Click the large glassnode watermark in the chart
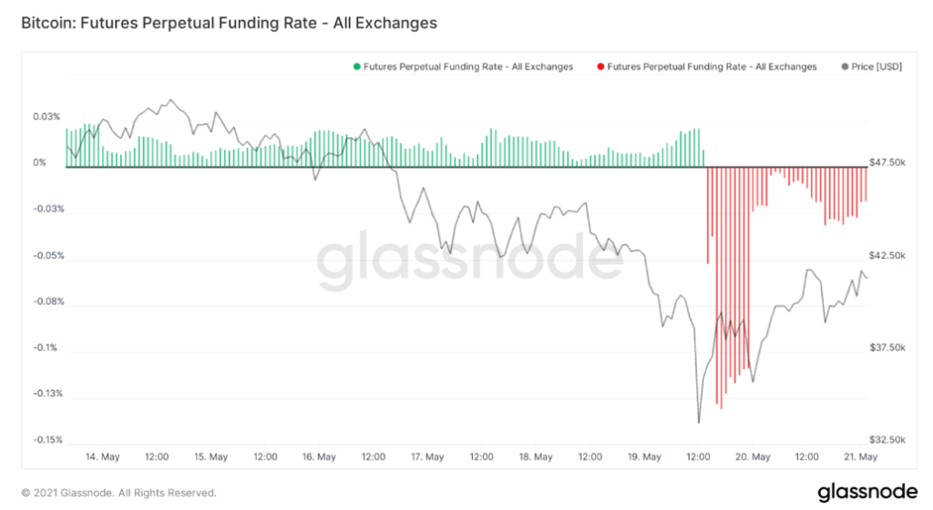Image resolution: width=933 pixels, height=510 pixels. (x=466, y=260)
